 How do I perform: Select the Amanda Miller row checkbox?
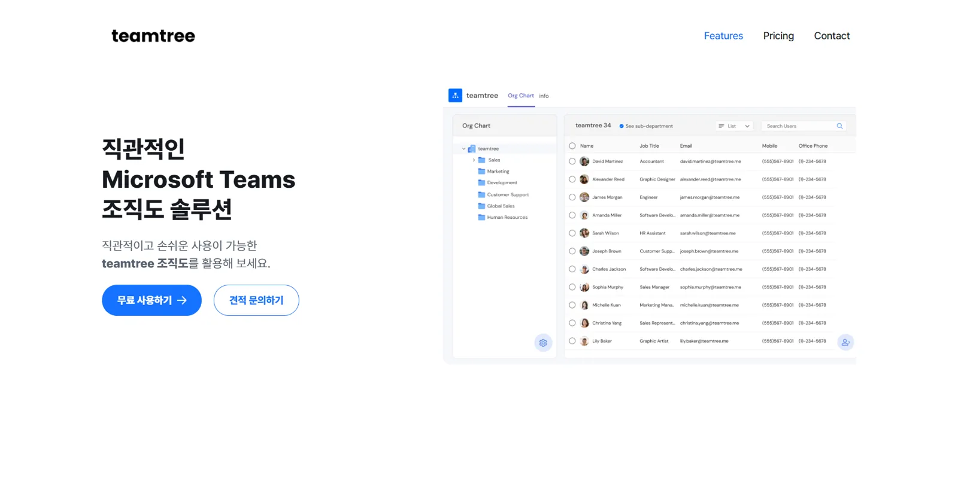coord(572,215)
